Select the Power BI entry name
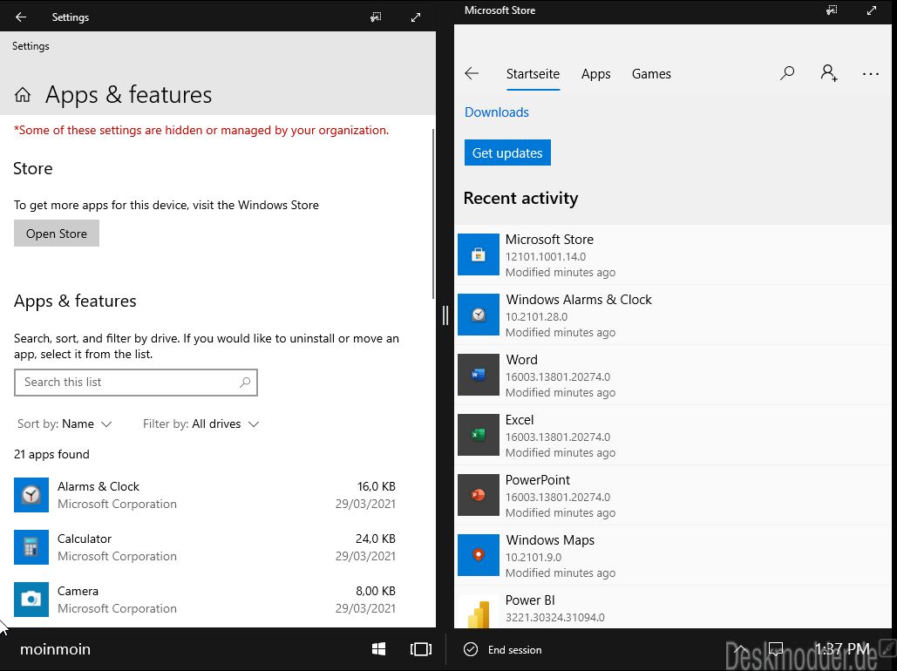The height and width of the screenshot is (671, 897). click(x=530, y=600)
